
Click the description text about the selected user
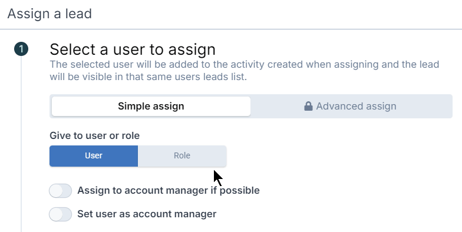244,71
